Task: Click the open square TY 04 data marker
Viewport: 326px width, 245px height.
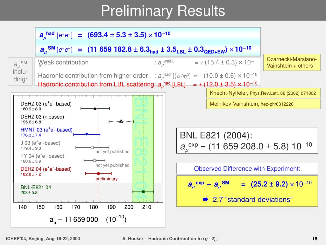Action: tap(94, 160)
